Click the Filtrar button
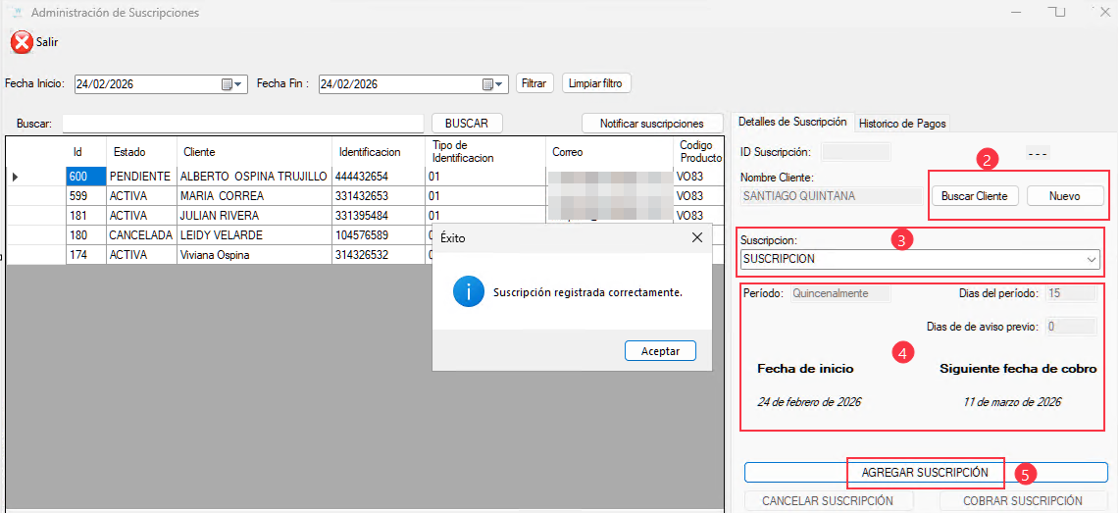This screenshot has width=1118, height=513. 534,83
